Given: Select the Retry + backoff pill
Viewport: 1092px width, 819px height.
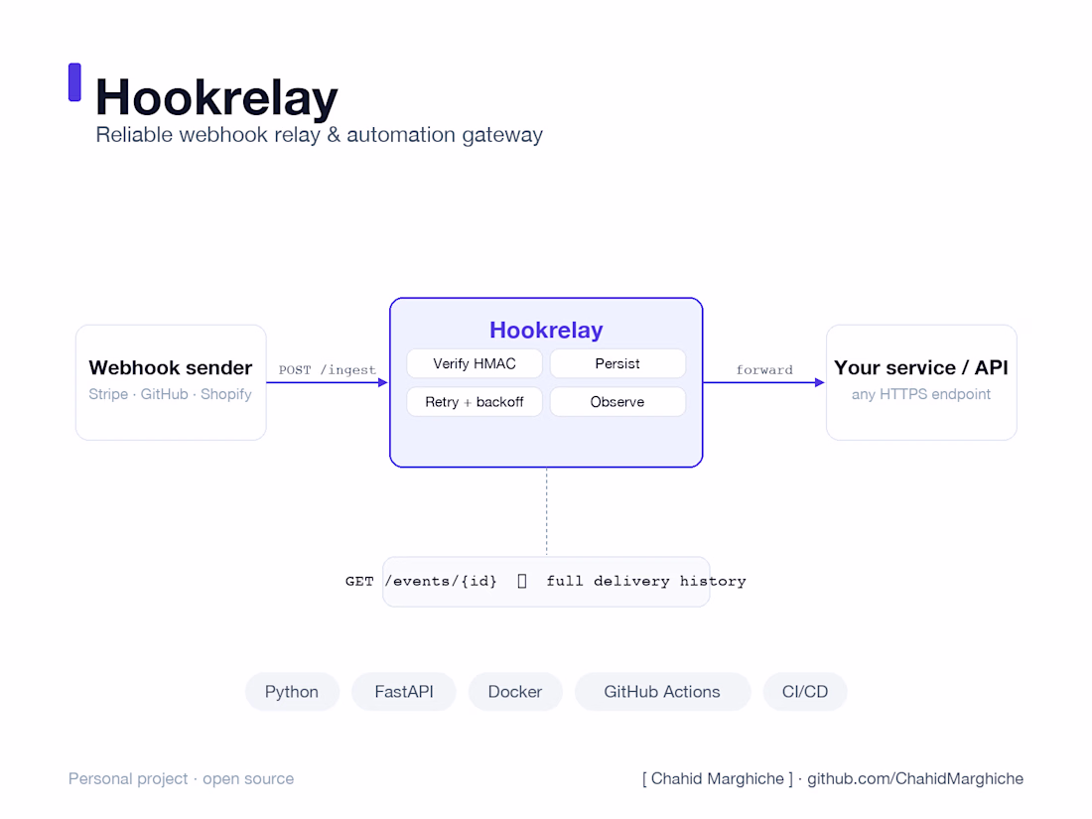Looking at the screenshot, I should [475, 402].
